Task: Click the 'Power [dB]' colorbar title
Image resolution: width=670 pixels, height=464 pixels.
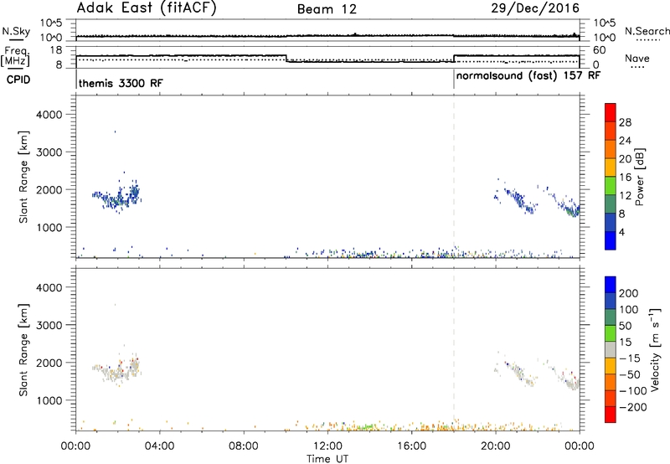Action: [x=640, y=177]
